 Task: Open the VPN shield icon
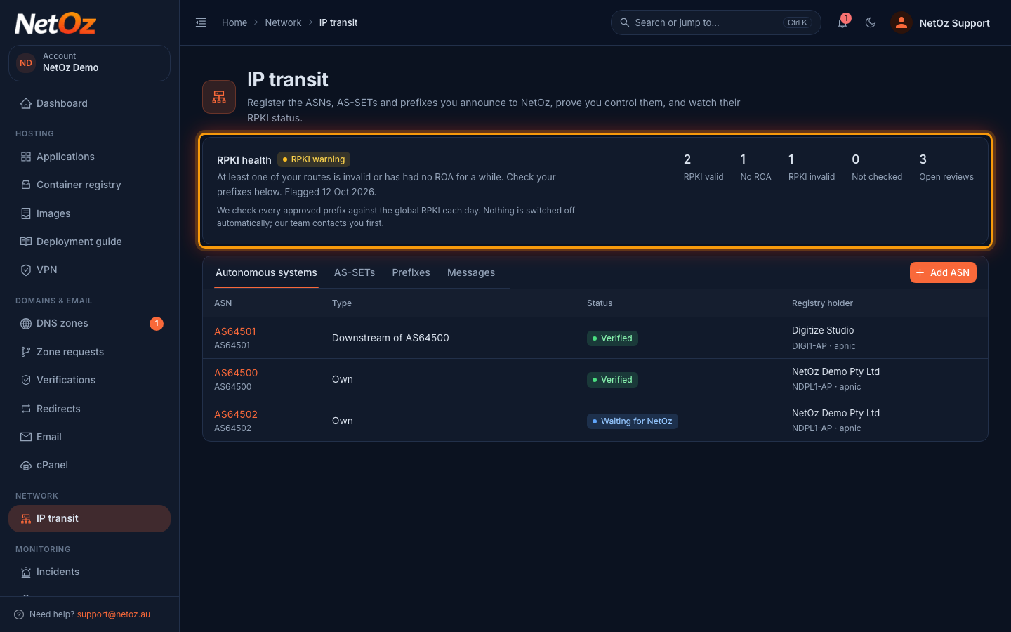[26, 270]
